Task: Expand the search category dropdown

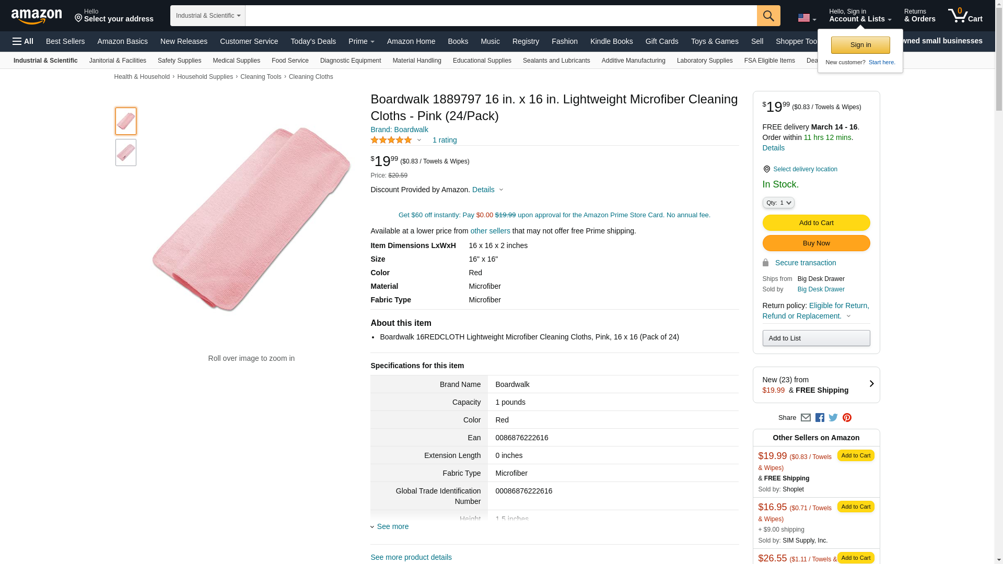Action: (x=208, y=16)
